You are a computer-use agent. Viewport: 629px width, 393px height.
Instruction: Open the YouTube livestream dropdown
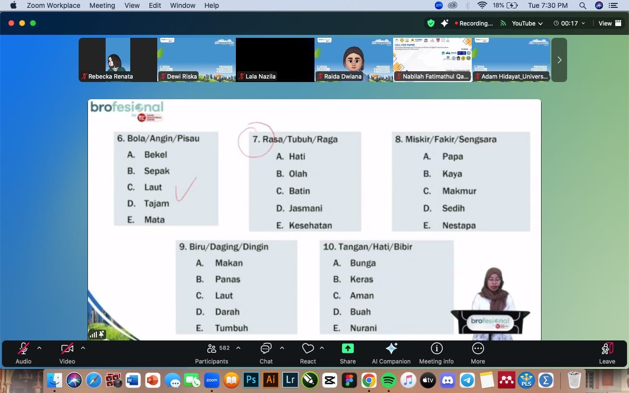(x=521, y=23)
